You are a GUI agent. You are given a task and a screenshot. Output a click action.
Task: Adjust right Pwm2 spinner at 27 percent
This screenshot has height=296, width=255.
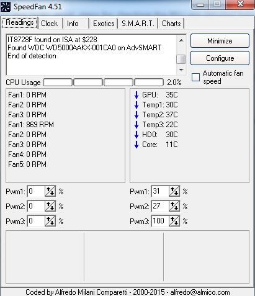(x=174, y=206)
